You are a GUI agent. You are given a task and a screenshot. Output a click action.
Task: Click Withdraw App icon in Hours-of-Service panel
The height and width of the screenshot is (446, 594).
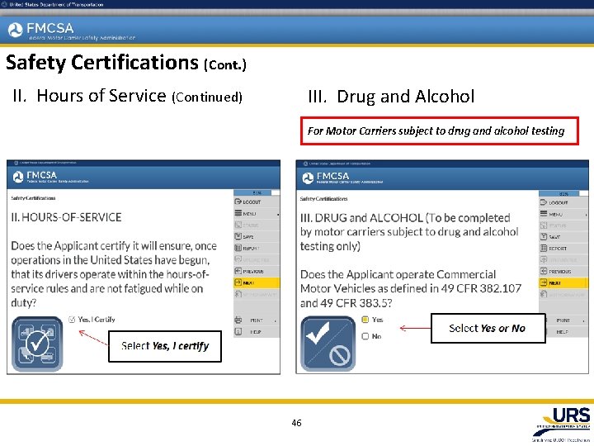[238, 294]
